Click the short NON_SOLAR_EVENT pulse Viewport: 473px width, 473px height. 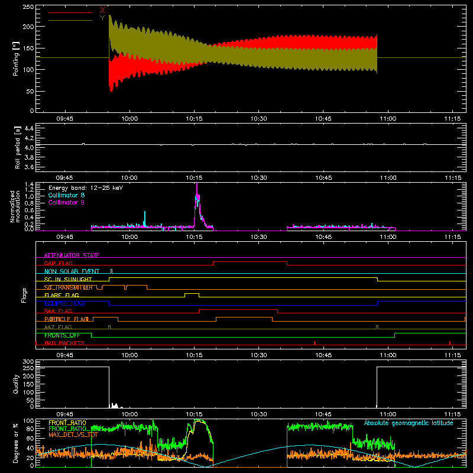click(112, 271)
